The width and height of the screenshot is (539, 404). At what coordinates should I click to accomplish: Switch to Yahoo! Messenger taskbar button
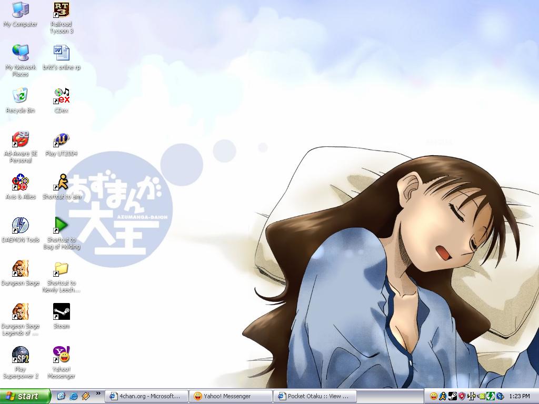[x=231, y=396]
